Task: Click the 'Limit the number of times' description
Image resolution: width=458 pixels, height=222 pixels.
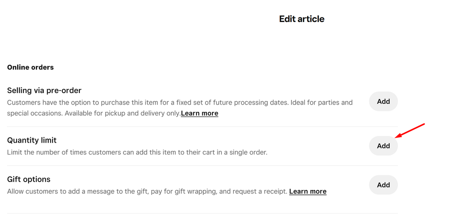Action: coord(137,152)
